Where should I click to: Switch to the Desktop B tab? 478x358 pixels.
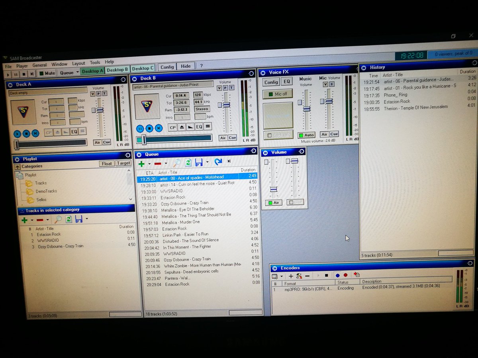(x=117, y=70)
